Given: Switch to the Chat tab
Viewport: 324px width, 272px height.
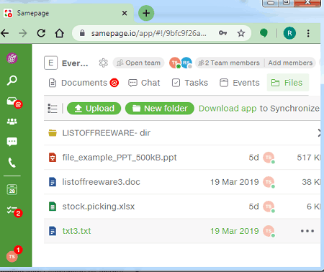Looking at the screenshot, I should tap(144, 83).
